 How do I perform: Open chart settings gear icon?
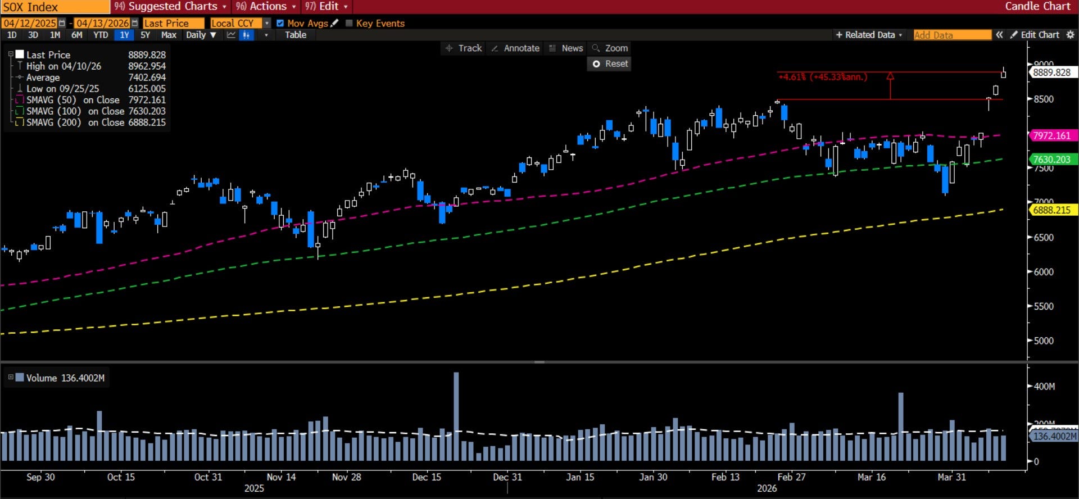pos(1070,35)
